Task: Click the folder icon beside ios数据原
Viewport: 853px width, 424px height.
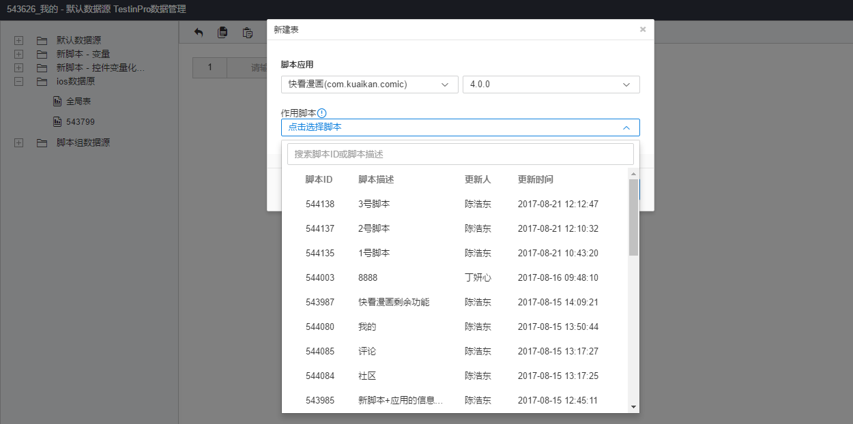Action: [42, 81]
